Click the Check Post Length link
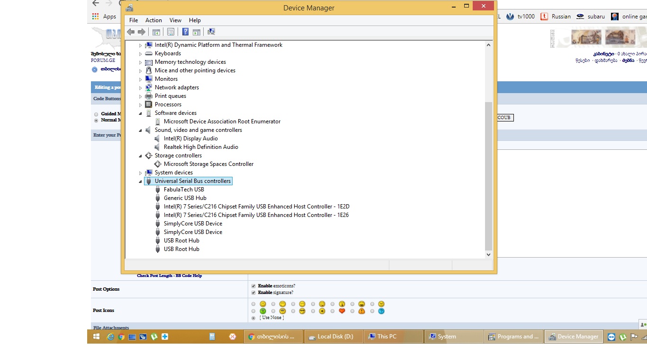Screen dimensions: 647x363 [154, 276]
